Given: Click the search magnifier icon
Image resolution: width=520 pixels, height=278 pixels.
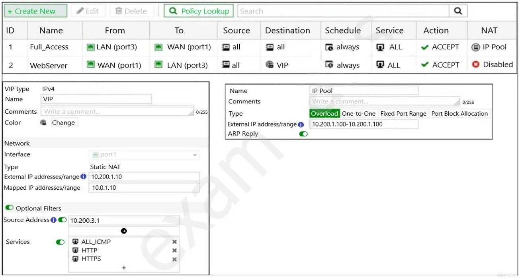Looking at the screenshot, I should pyautogui.click(x=458, y=11).
